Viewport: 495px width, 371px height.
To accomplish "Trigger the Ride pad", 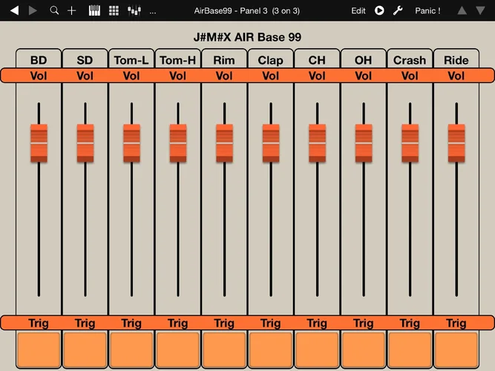I will tap(456, 350).
